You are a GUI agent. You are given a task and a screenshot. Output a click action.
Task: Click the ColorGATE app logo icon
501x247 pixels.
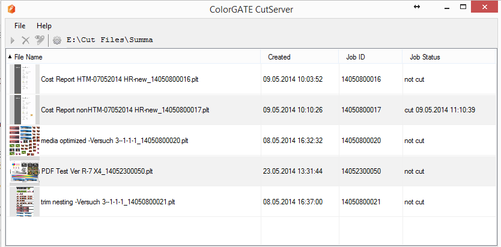point(11,9)
